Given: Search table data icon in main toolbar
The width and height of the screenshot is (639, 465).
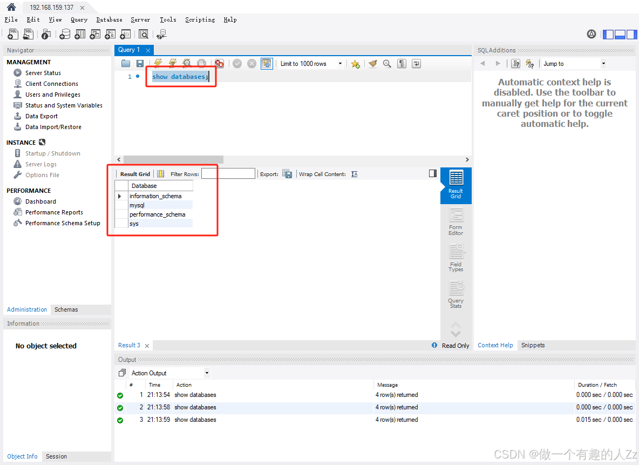Looking at the screenshot, I should (144, 34).
